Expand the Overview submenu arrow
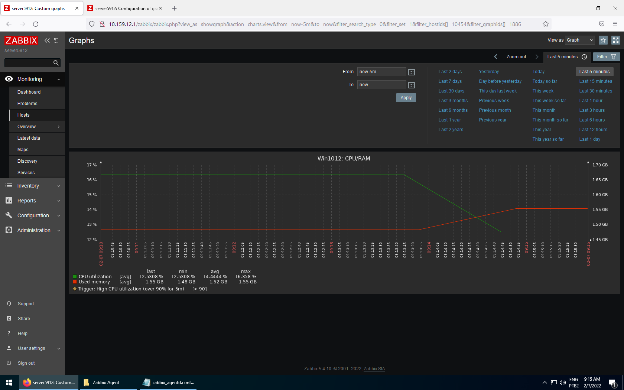624x390 pixels. (59, 127)
